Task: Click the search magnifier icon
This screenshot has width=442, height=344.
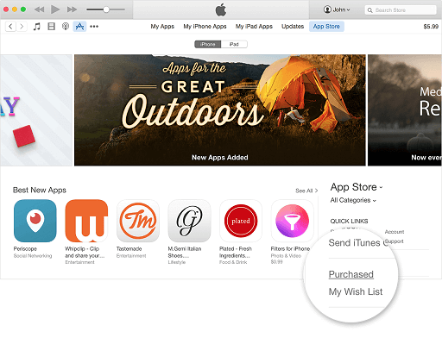Action: coord(369,10)
